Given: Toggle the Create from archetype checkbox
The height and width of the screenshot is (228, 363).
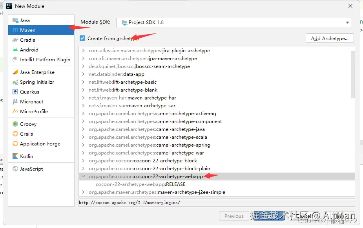Looking at the screenshot, I should (x=82, y=38).
